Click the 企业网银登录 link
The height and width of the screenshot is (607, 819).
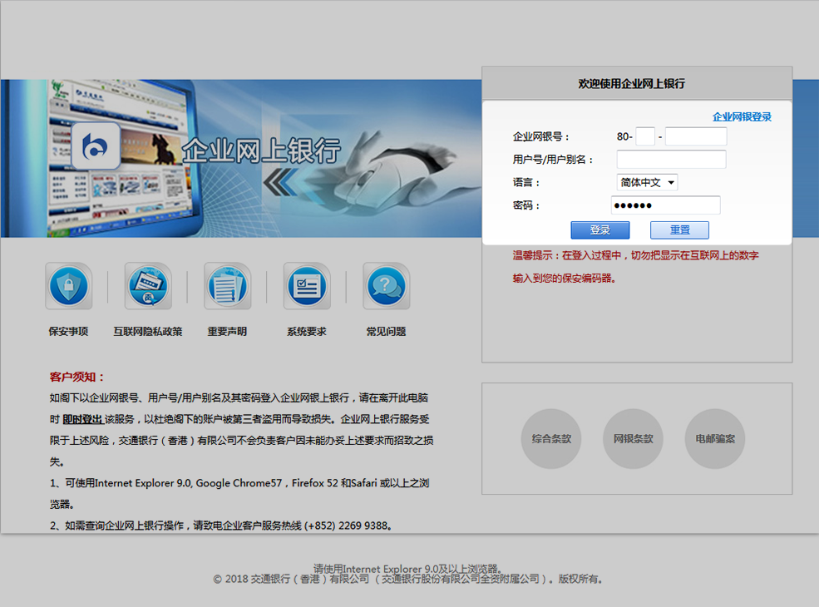pyautogui.click(x=742, y=117)
